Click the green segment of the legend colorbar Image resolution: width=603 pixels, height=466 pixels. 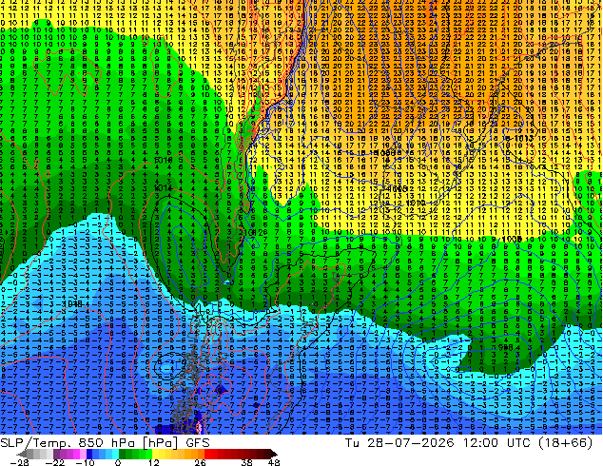135,454
